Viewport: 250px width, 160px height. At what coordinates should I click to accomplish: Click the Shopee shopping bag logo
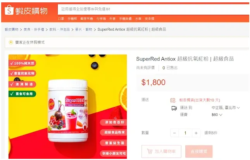click(9, 10)
